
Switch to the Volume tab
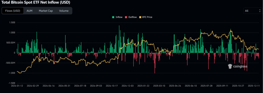(x=64, y=11)
